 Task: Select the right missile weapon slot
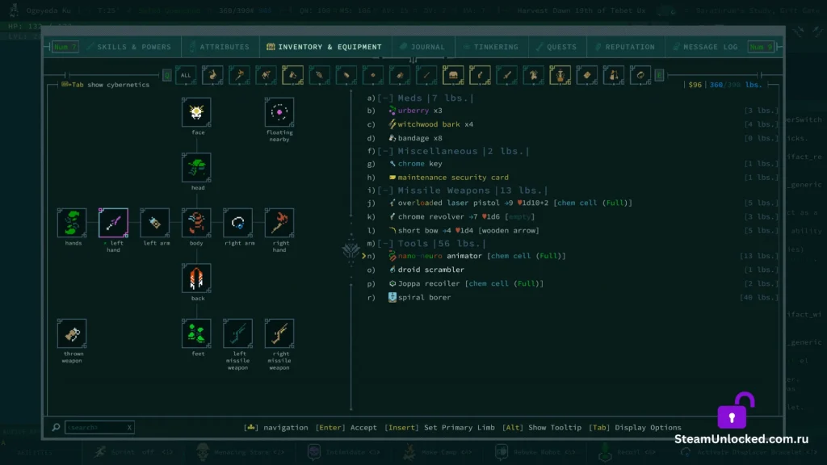(x=279, y=333)
